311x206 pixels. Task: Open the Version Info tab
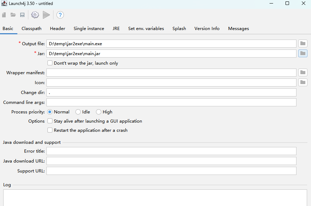207,29
